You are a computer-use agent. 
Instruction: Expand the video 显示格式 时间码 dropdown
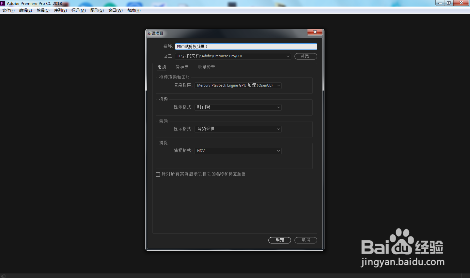click(x=238, y=107)
